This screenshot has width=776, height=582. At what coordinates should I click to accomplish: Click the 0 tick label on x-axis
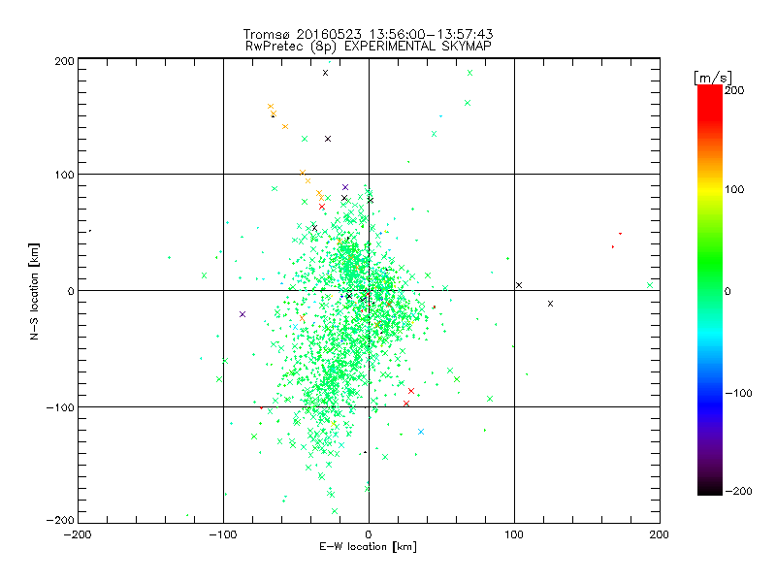coord(369,534)
